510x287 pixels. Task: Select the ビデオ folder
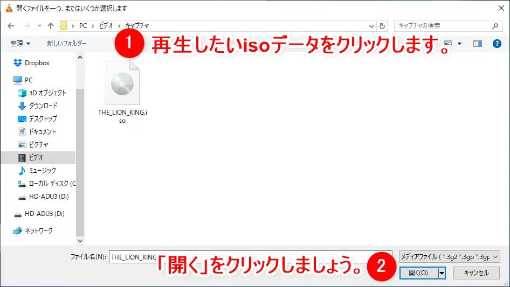click(x=38, y=158)
